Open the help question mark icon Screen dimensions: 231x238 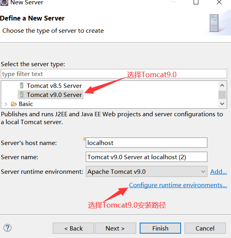click(7, 228)
